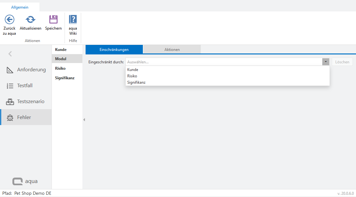This screenshot has height=197, width=356.
Task: Click the Auswählen combo box text field
Action: [223, 62]
